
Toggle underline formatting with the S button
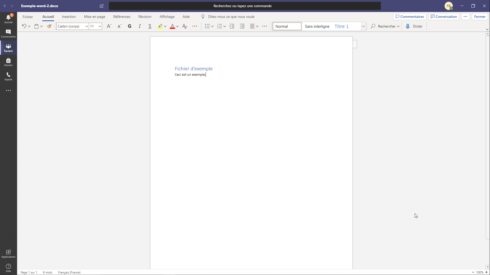click(x=150, y=26)
